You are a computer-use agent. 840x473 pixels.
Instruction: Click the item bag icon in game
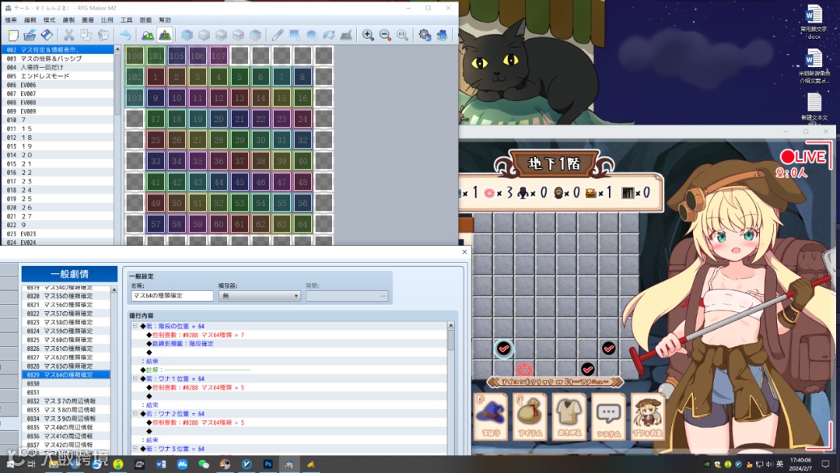[530, 417]
